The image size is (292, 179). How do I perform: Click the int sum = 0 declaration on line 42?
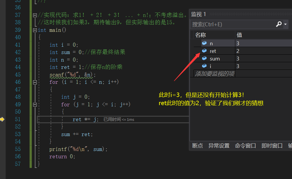tap(67, 52)
